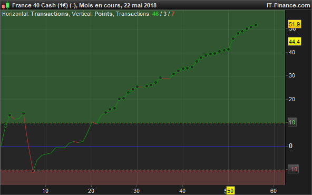Click the yellow 50 x-axis cursor label
The height and width of the screenshot is (195, 312).
[230, 191]
